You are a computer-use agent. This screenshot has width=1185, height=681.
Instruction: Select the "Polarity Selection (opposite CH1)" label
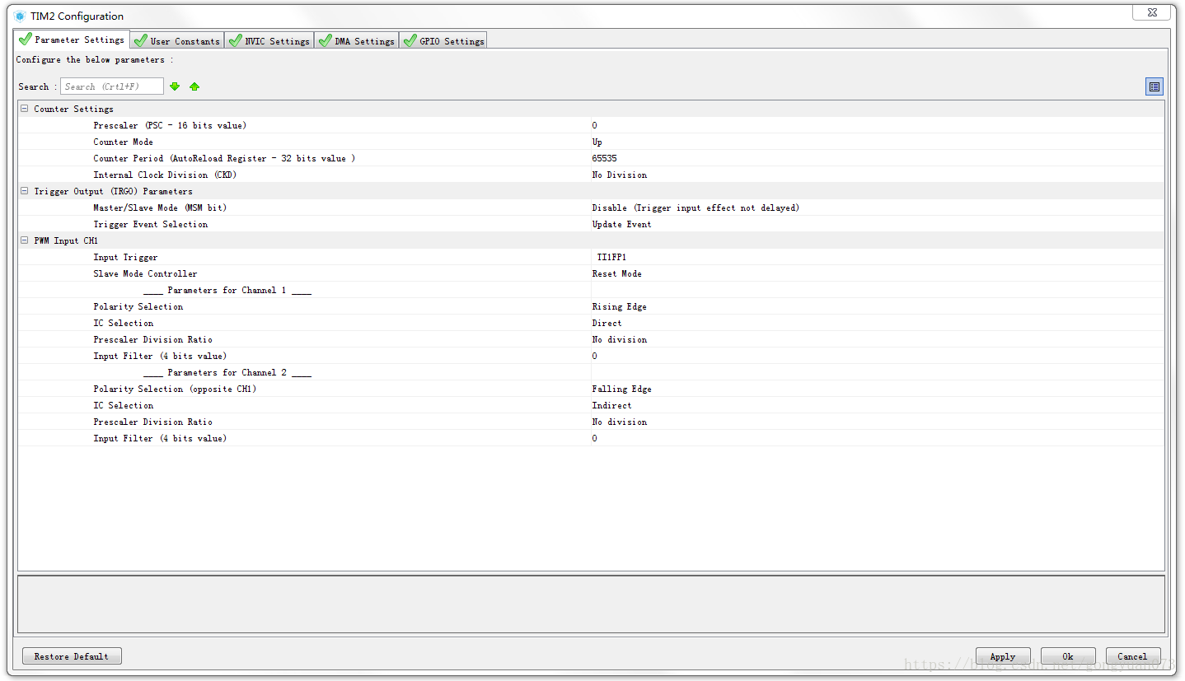[175, 389]
